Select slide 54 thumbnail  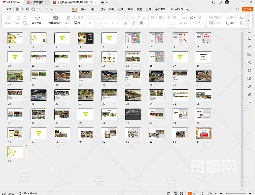[x=204, y=133]
